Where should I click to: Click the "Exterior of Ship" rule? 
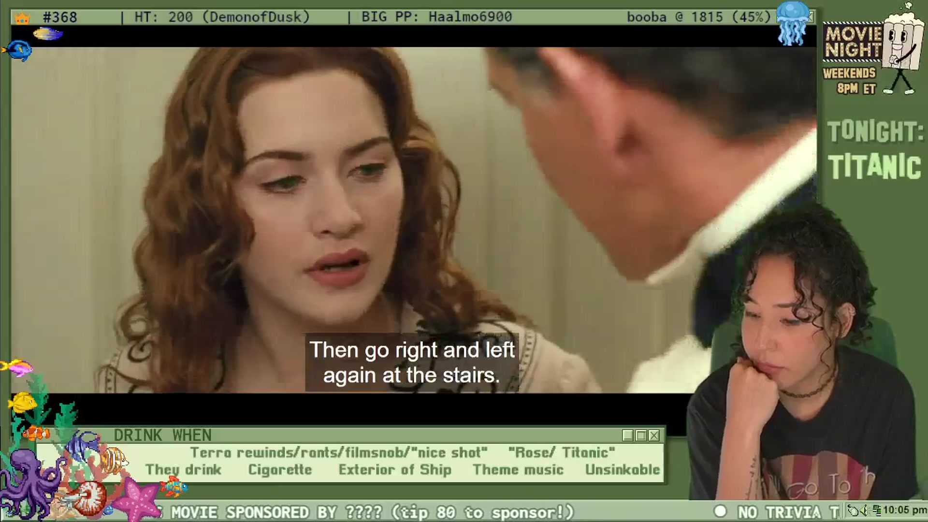tap(395, 470)
